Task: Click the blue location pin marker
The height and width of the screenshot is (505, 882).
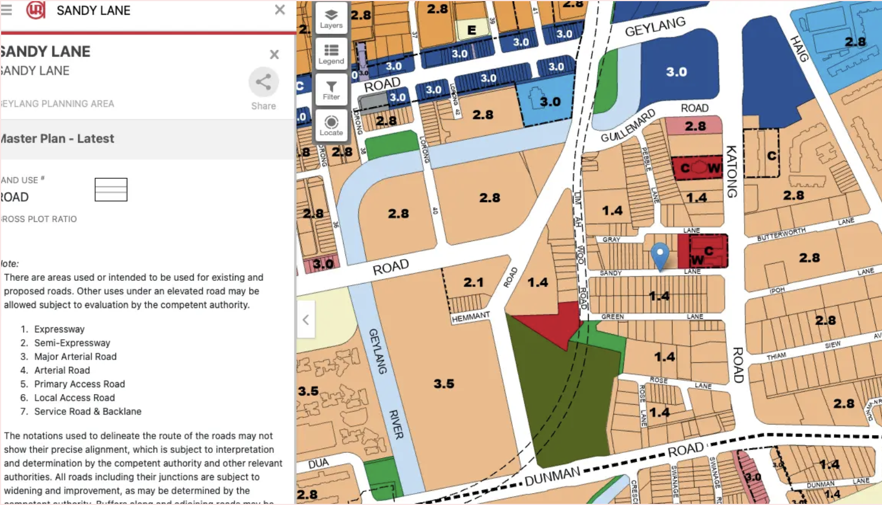Action: [x=660, y=255]
